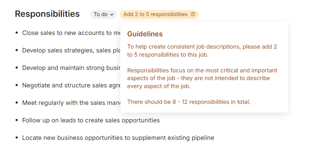Viewport: 310px width, 150px height.
Task: Open the To do status dropdown
Action: point(103,14)
